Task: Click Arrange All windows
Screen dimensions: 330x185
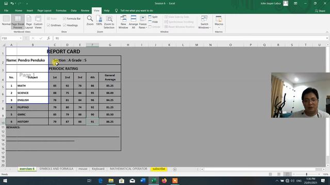Action: click(x=133, y=22)
